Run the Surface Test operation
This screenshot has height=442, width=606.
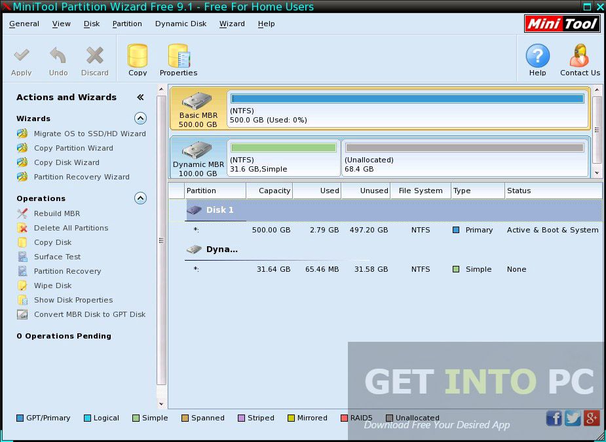[57, 257]
